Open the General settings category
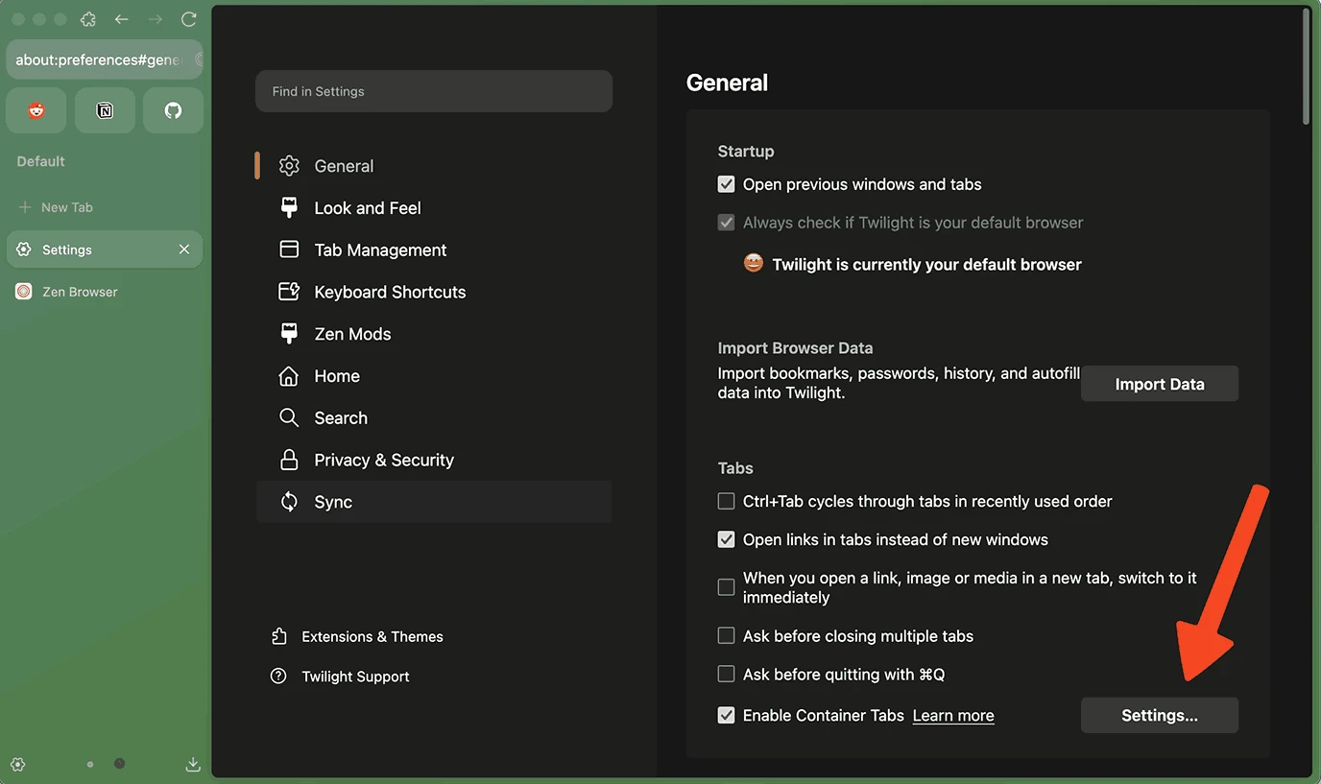 pos(434,166)
